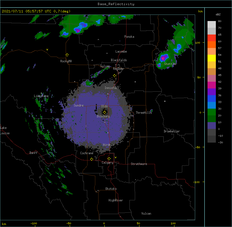Viewport: 232px width, 227px height.
Task: Click the HighRiver label
Action: [116, 200]
